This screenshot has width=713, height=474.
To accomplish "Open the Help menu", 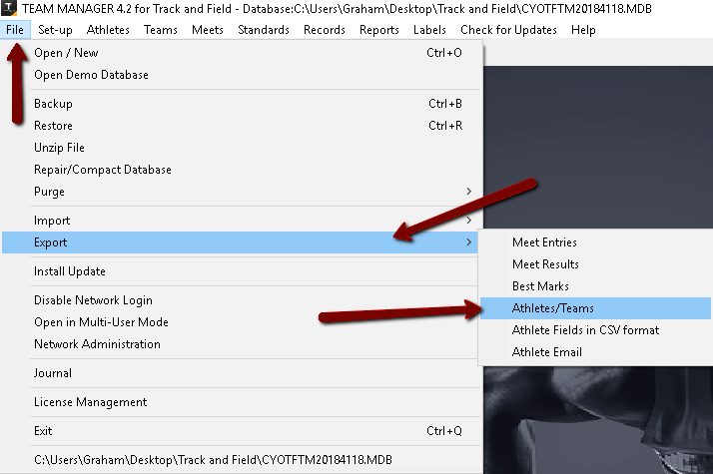I will click(x=583, y=30).
